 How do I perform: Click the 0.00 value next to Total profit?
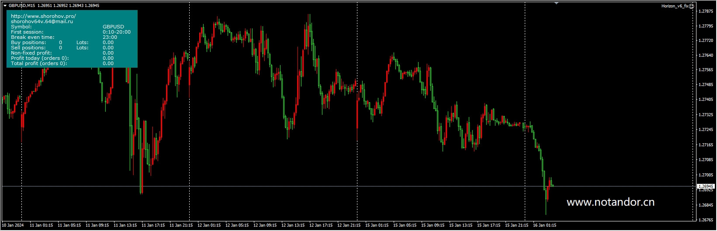(x=108, y=63)
